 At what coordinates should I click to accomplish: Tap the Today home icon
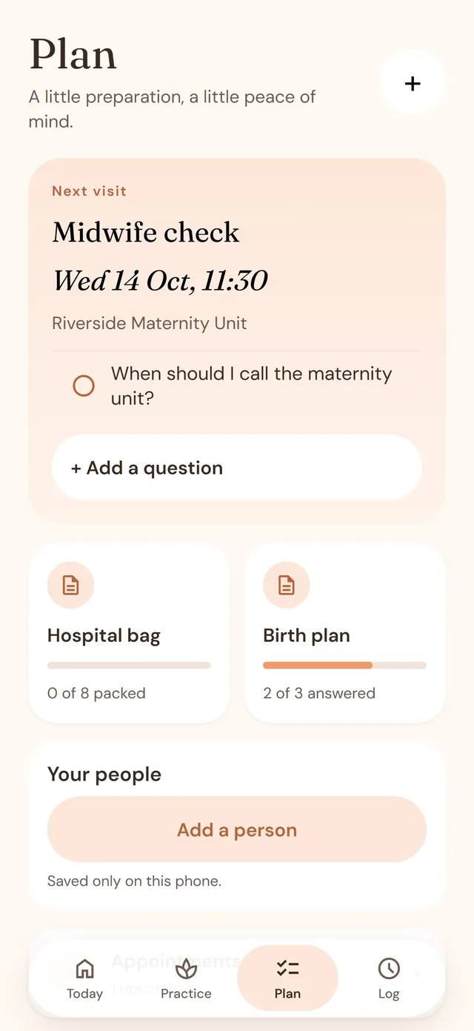point(85,968)
